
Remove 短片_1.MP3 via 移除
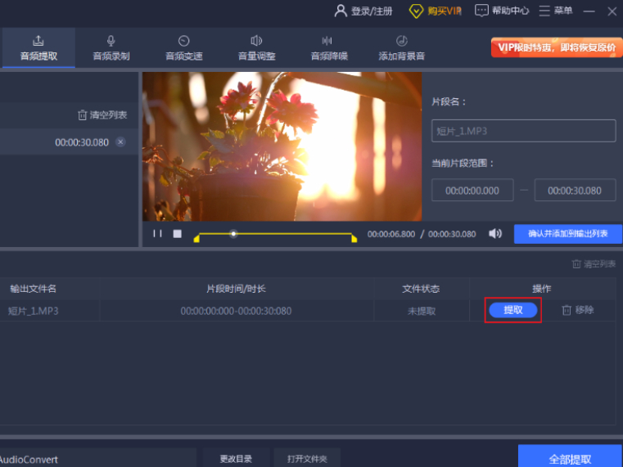tap(578, 310)
